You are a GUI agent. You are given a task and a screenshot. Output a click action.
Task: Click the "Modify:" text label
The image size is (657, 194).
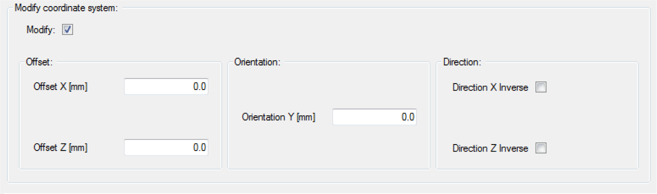(41, 30)
